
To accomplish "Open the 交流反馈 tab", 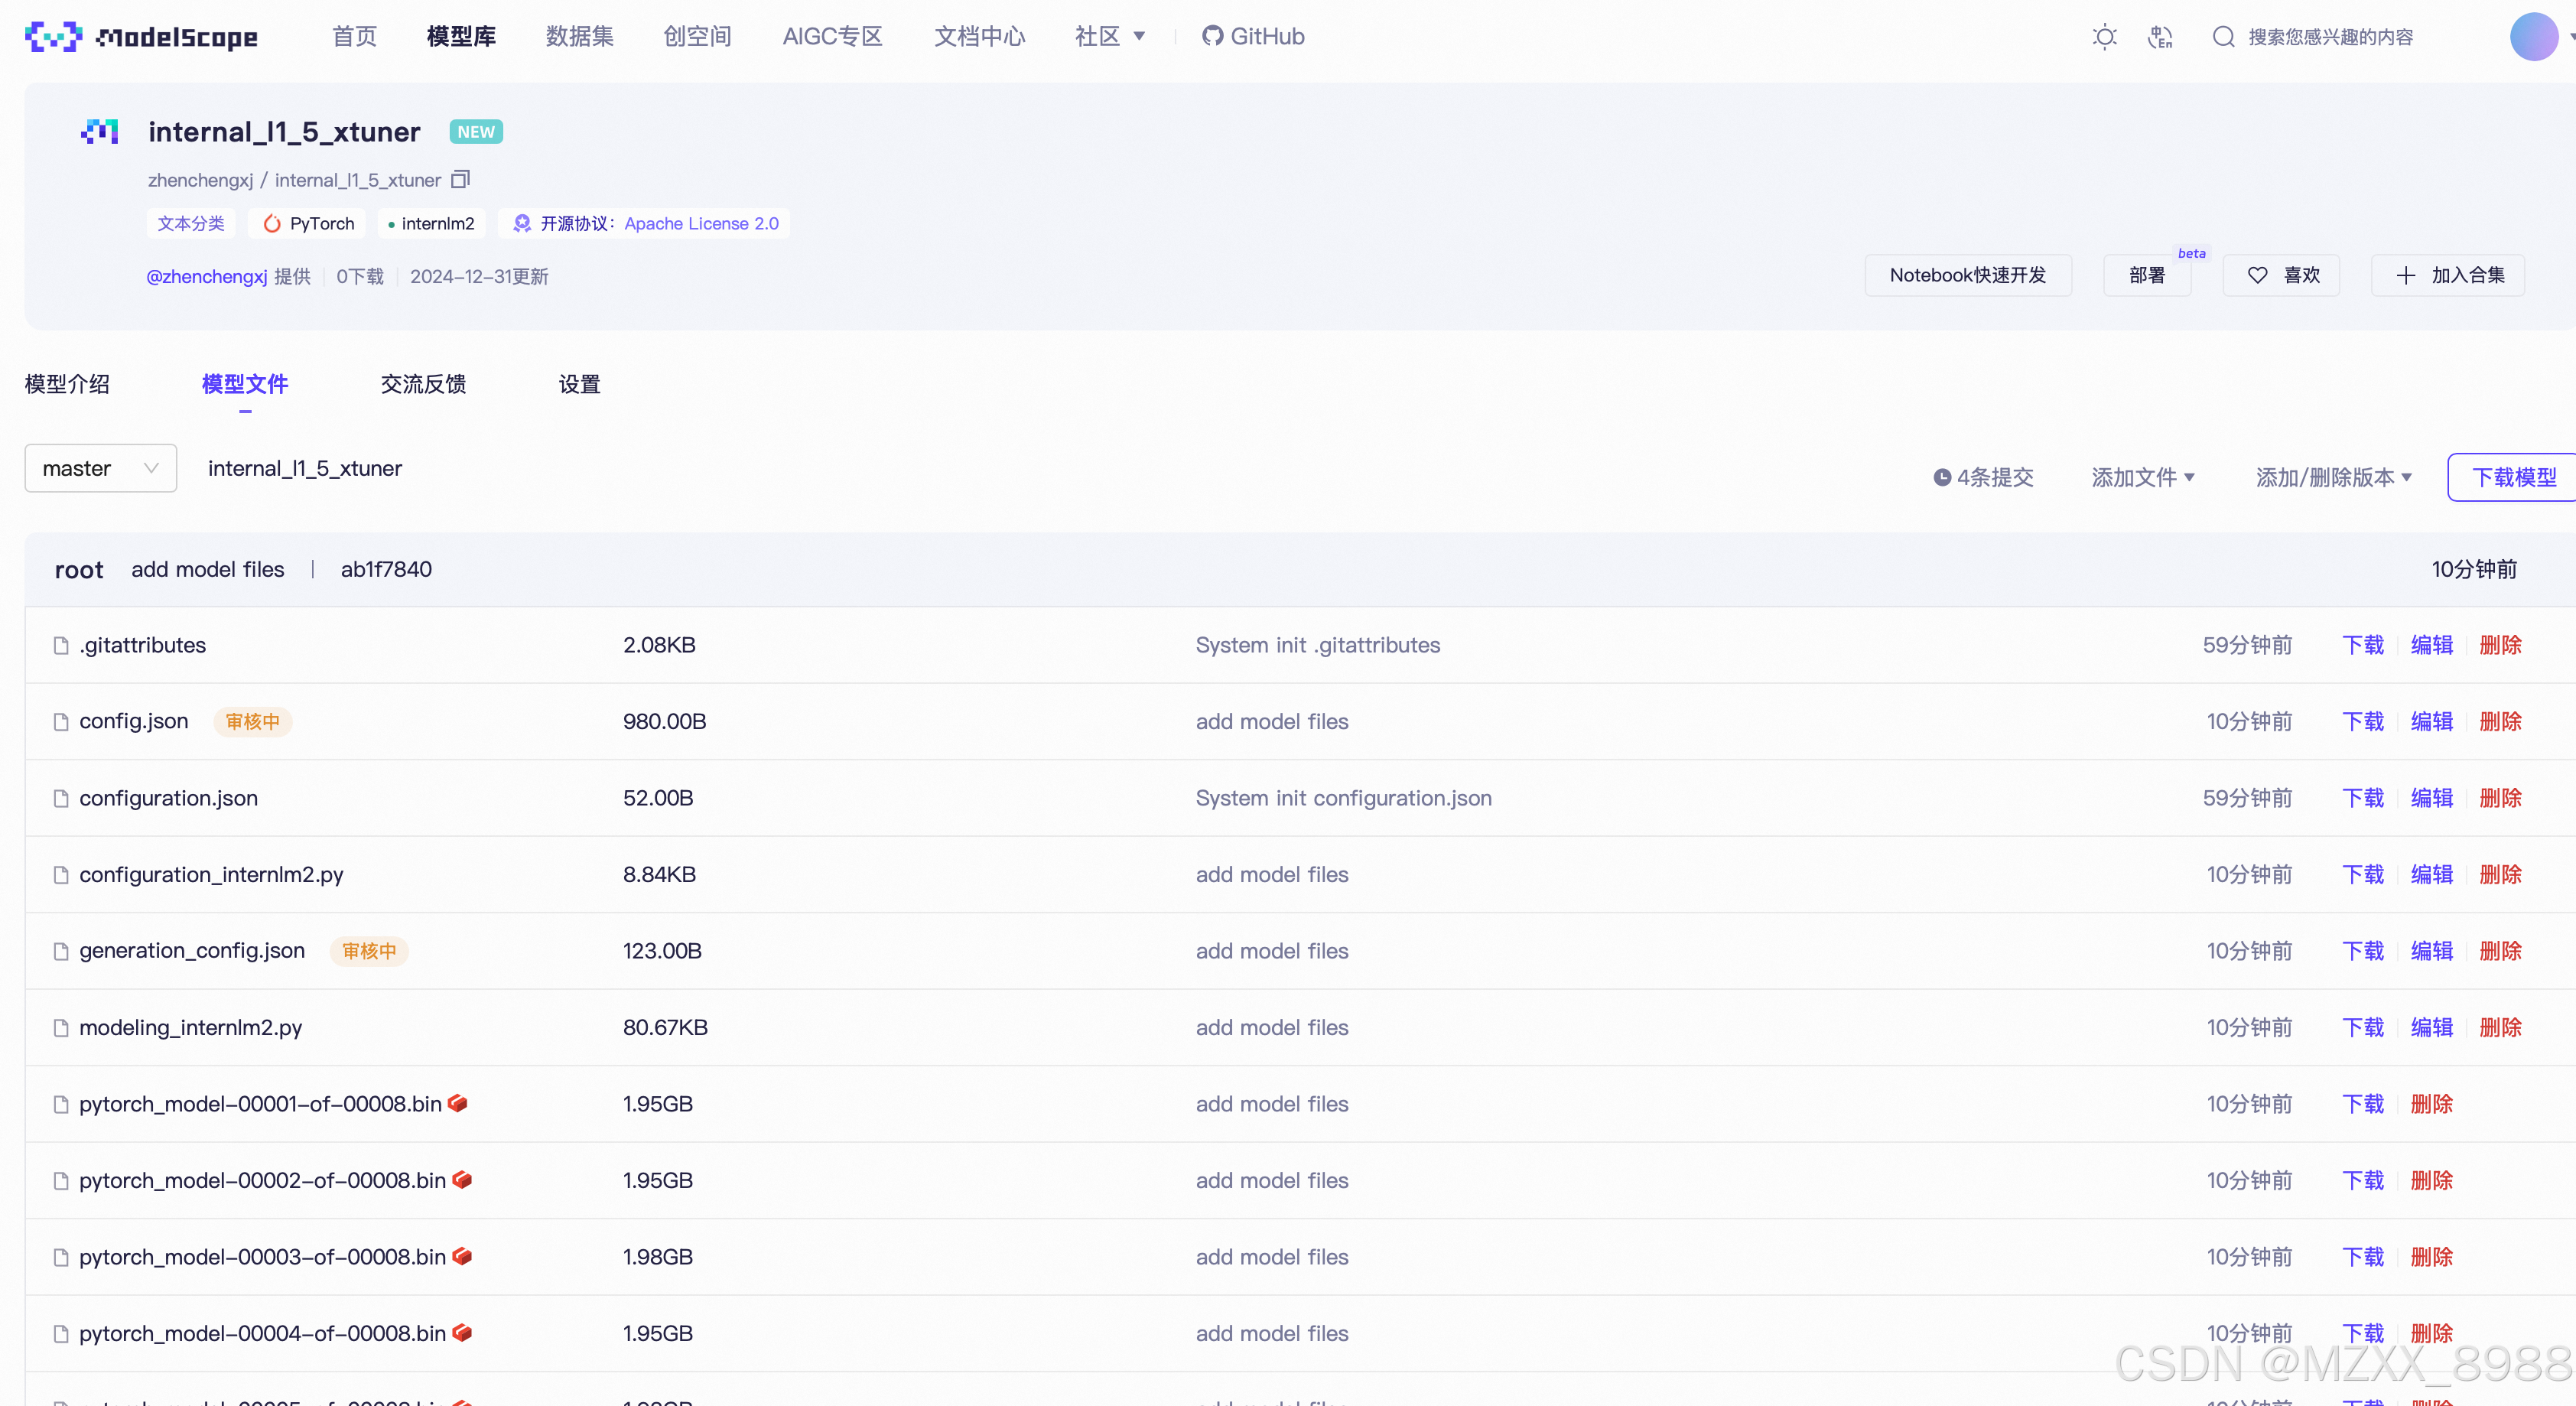I will coord(422,383).
